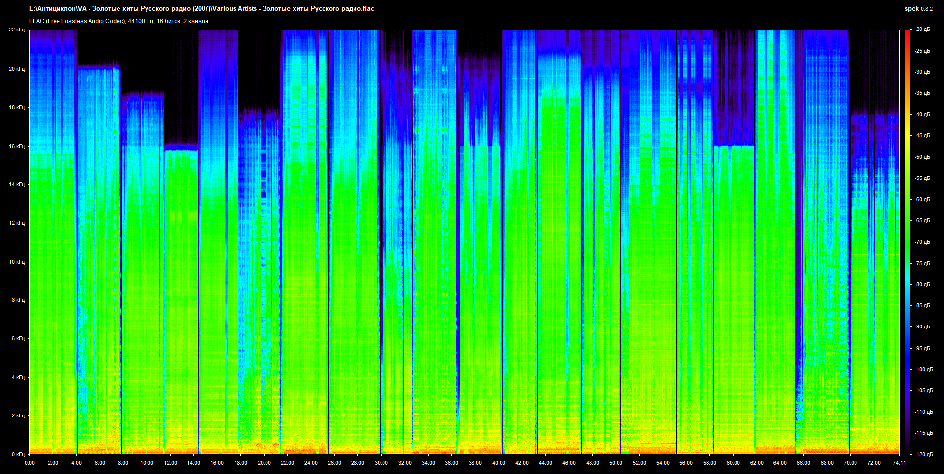Viewport: 944px width, 474px height.
Task: Click the 62:00 time axis marker
Action: click(x=757, y=463)
